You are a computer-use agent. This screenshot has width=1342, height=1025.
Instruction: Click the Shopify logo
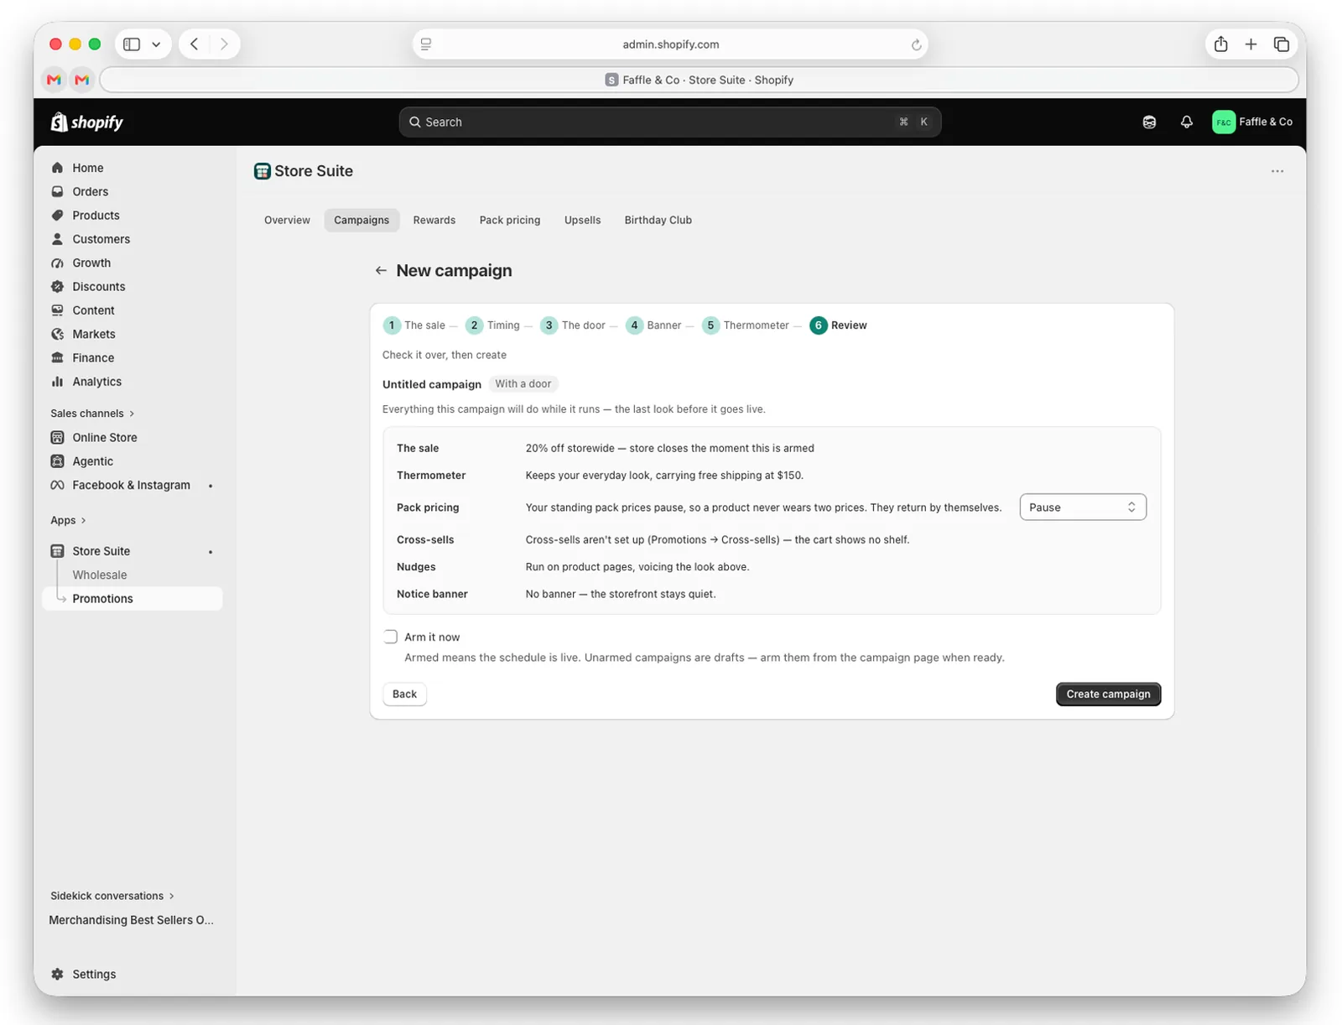[x=87, y=122]
